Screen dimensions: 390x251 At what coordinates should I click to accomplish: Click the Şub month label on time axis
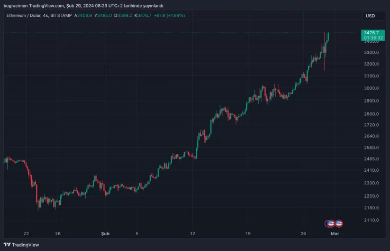105,234
